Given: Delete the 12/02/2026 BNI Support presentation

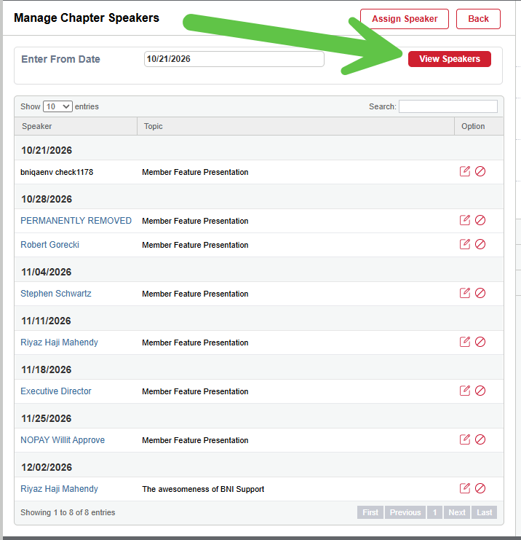Looking at the screenshot, I should point(480,488).
